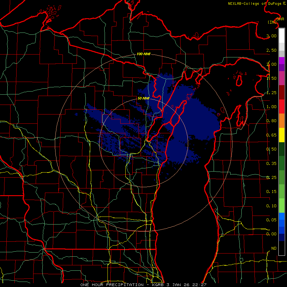The height and width of the screenshot is (287, 287).
Task: Pick the bright red swatch in the color scale
Action: 282,107
